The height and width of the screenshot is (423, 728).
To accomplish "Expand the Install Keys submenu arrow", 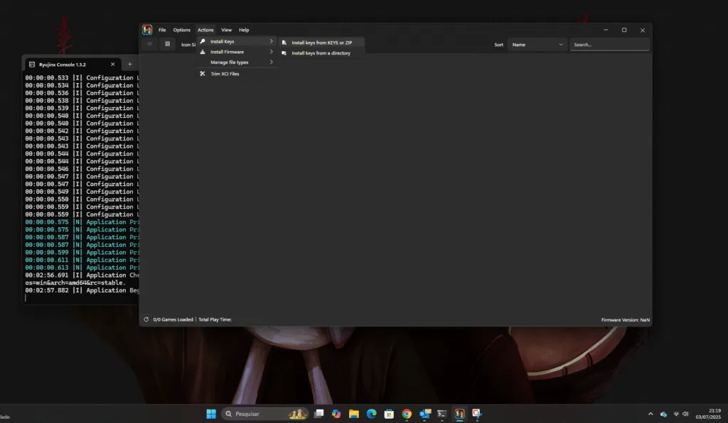I will tap(271, 41).
